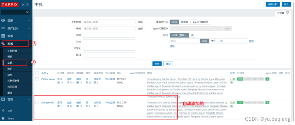Click 添加 link to add tag

[x=172, y=46]
